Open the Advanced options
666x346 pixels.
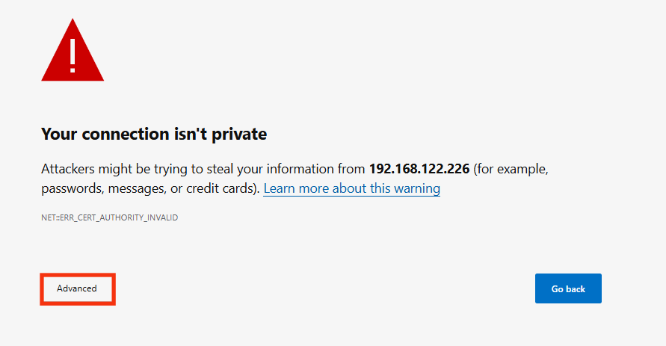[77, 288]
